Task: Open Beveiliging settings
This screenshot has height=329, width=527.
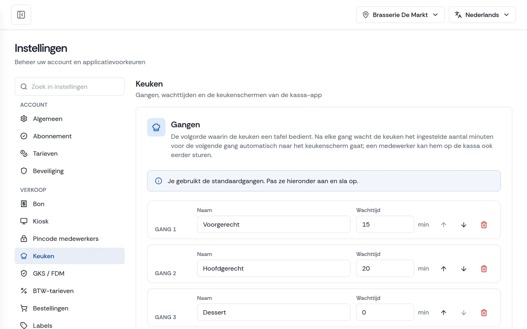Action: 69,171
